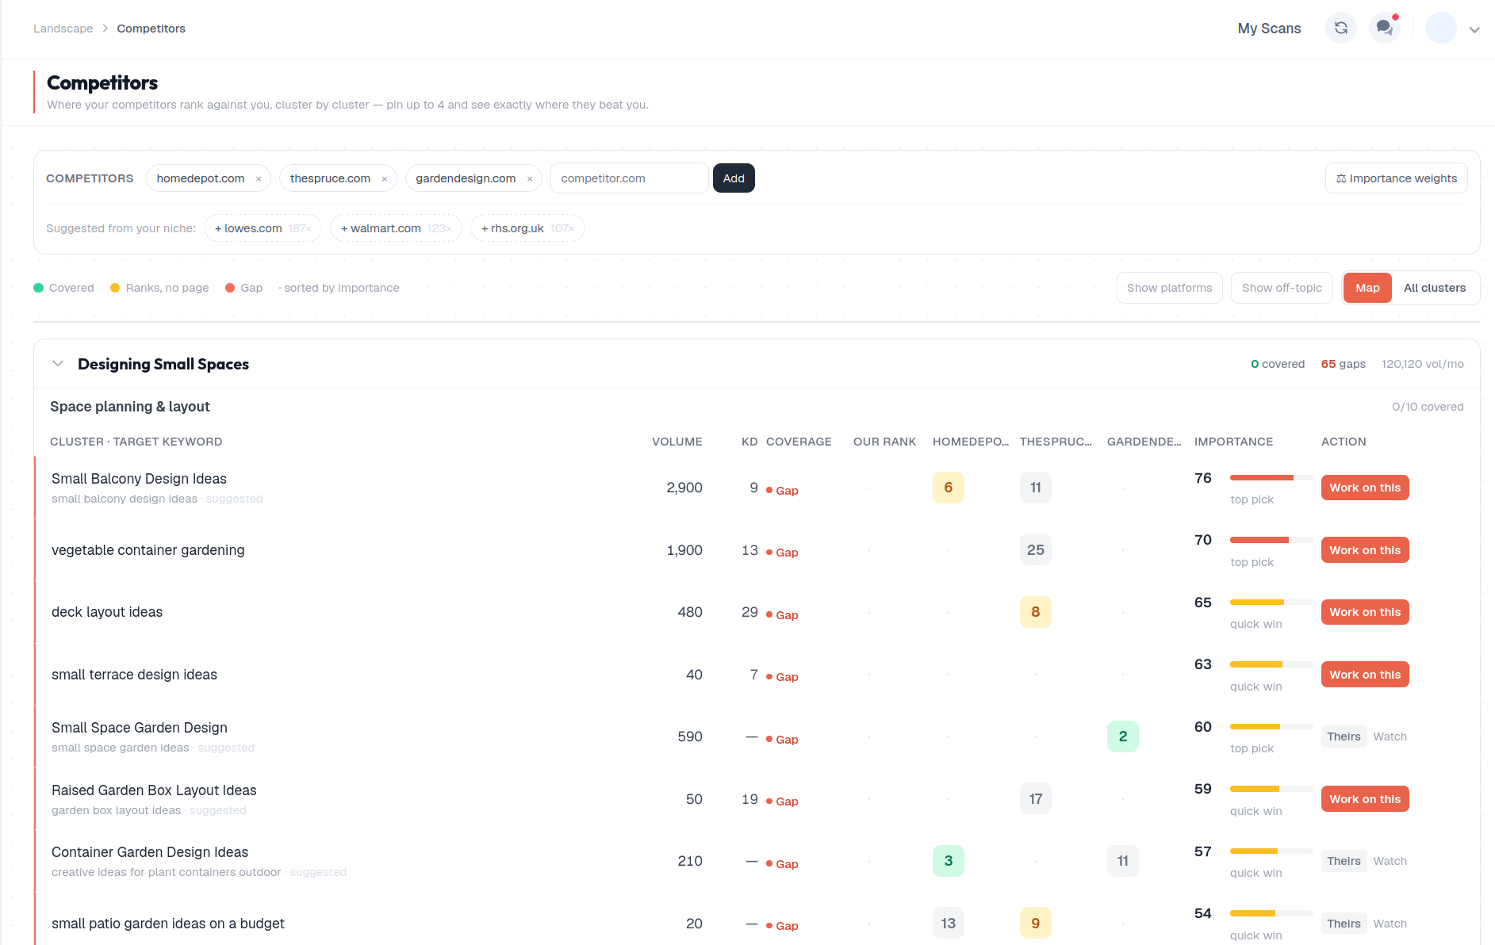Click the 65 gaps counter
Viewport: 1495px width, 945px height.
tap(1343, 364)
